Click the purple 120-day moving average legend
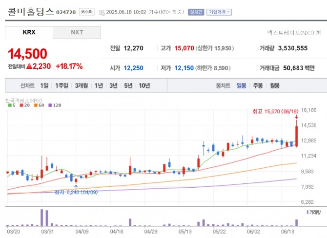The image size is (327, 238). coord(55,105)
